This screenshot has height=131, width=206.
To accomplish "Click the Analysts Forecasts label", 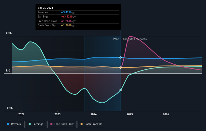I will (135, 39).
